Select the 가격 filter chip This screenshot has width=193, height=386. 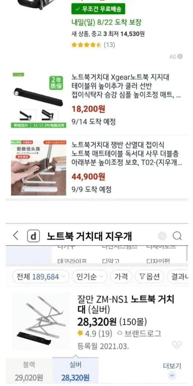click(121, 277)
